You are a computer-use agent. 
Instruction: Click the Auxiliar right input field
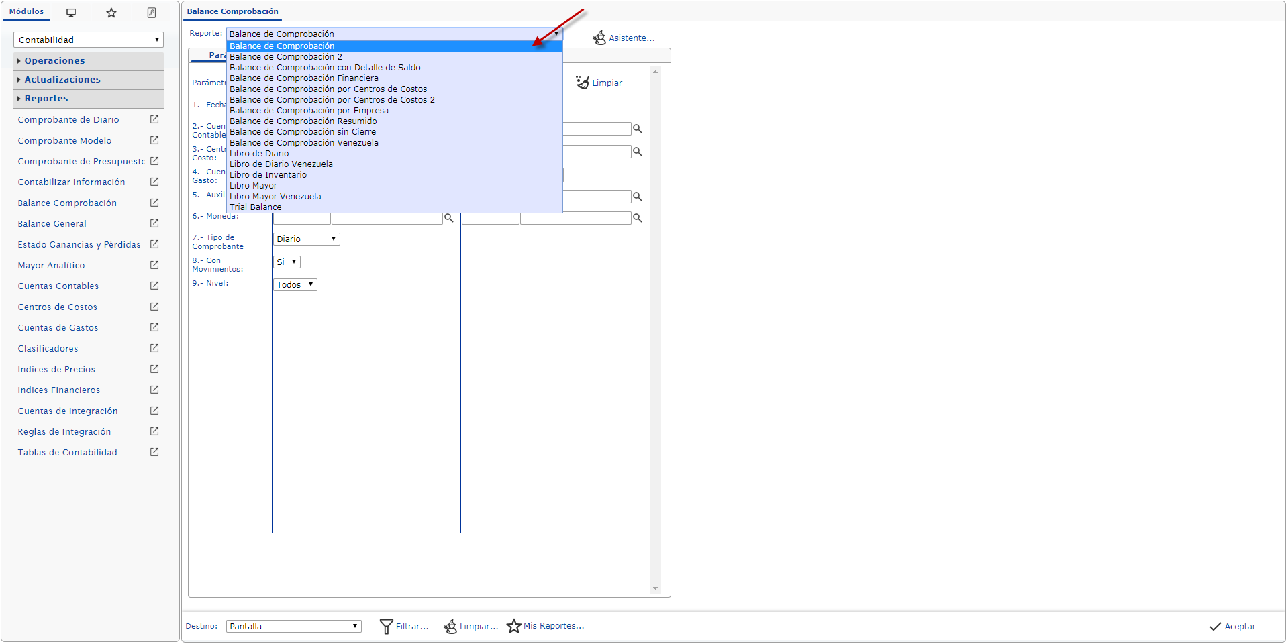click(x=597, y=197)
